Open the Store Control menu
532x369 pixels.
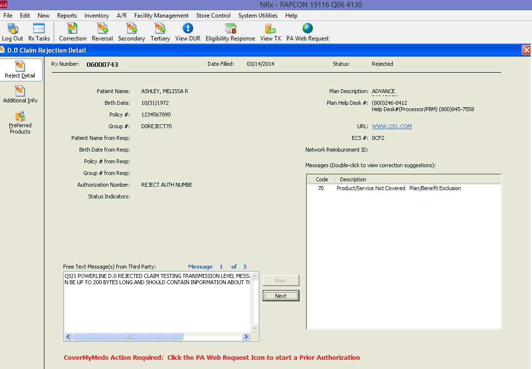point(213,16)
